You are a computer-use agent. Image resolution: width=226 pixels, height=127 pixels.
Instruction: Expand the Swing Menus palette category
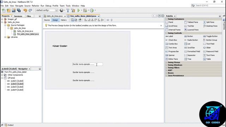(167, 62)
